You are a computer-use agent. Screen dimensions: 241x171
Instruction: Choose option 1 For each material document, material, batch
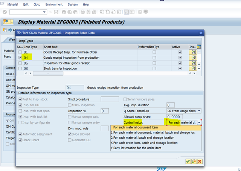tap(156, 133)
